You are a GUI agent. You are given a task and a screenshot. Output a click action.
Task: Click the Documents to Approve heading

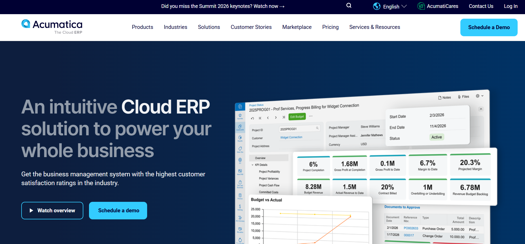(x=402, y=207)
